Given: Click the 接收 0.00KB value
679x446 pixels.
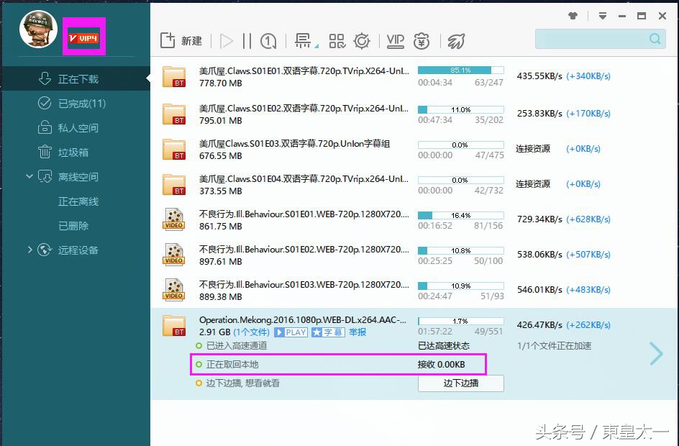Looking at the screenshot, I should pyautogui.click(x=441, y=365).
